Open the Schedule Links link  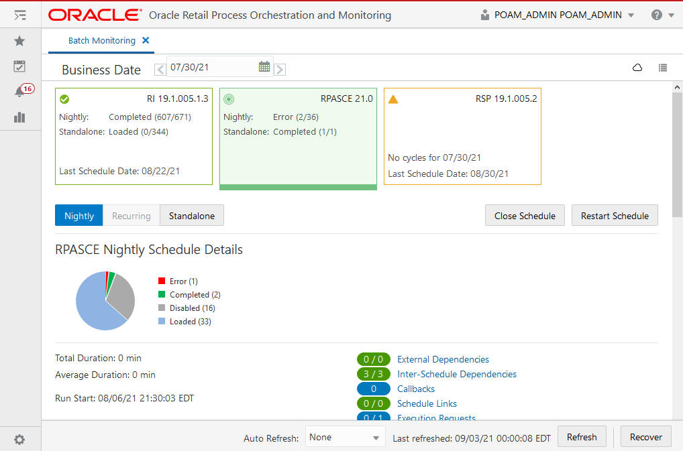point(427,403)
